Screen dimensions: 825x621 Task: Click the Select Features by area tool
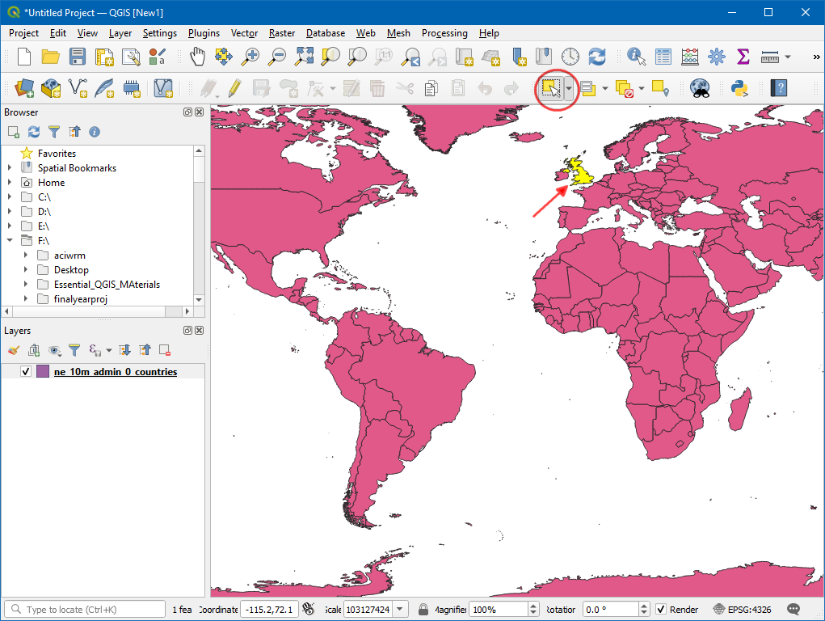tap(551, 88)
